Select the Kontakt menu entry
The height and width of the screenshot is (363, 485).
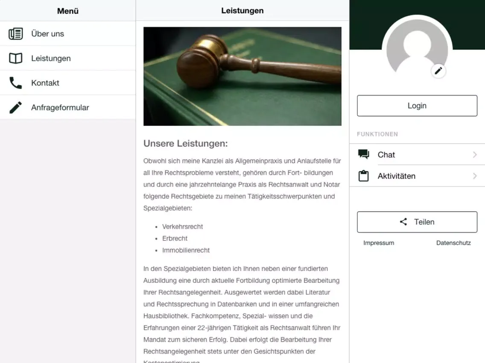click(68, 83)
